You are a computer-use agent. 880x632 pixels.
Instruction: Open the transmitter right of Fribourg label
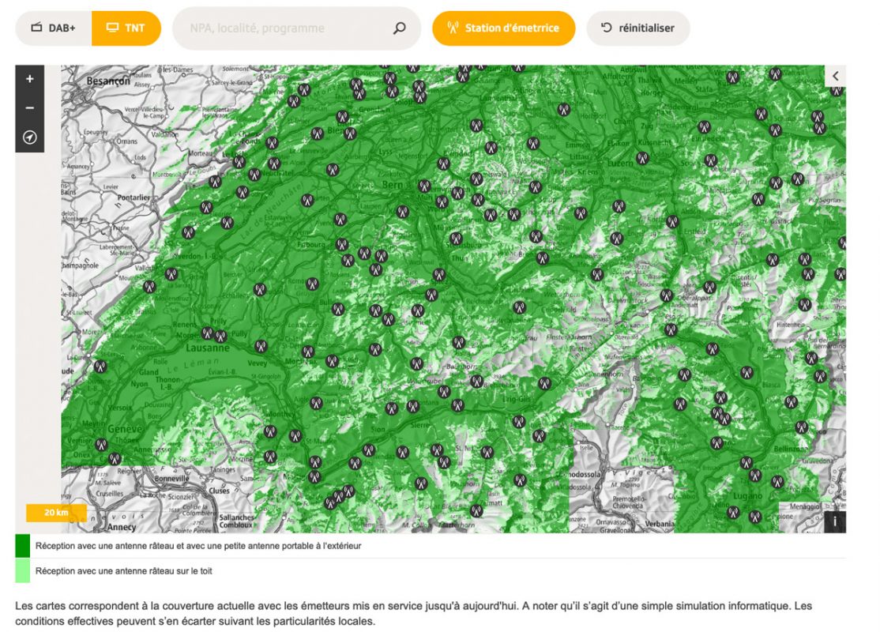[x=342, y=244]
